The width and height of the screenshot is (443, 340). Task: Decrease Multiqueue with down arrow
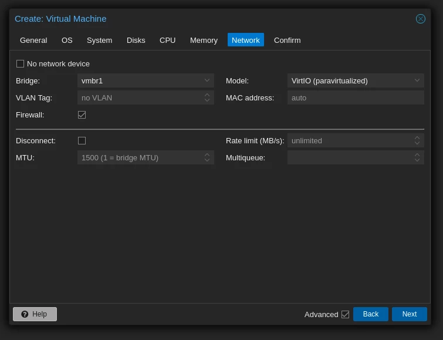(x=417, y=160)
